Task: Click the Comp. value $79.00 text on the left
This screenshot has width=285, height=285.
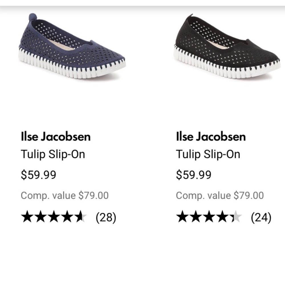Action: (65, 196)
